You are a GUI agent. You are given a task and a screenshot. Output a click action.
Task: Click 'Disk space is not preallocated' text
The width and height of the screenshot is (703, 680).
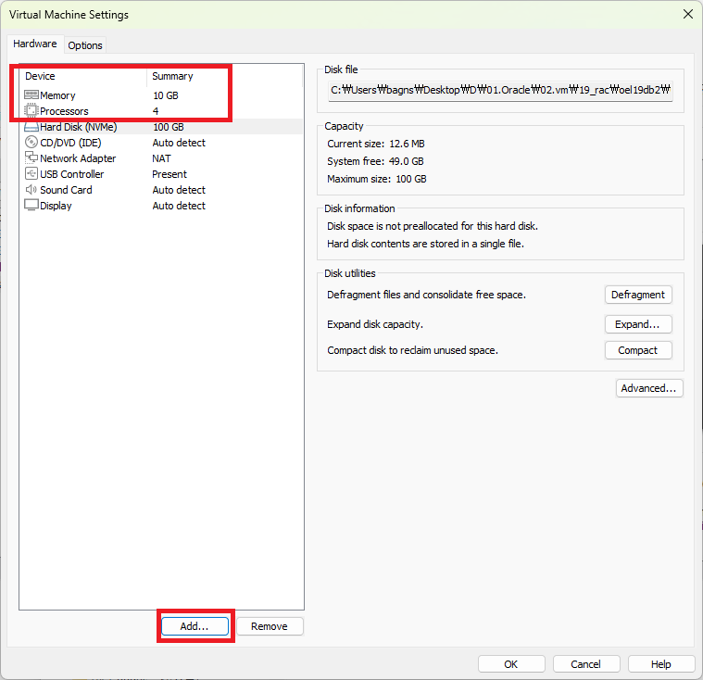click(433, 226)
